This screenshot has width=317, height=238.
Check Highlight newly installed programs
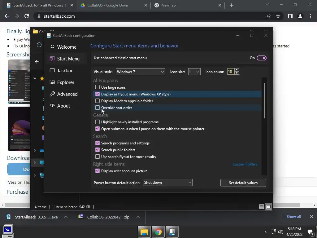(x=98, y=122)
